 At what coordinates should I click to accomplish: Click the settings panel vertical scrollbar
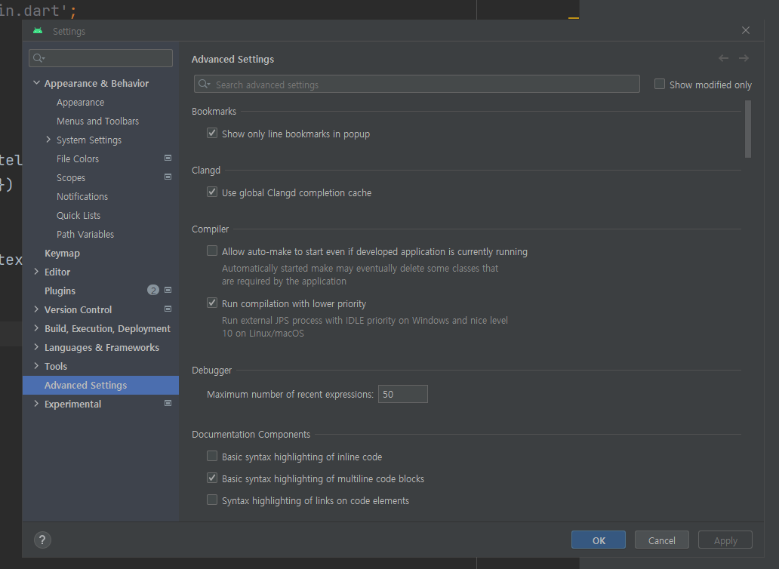point(748,129)
